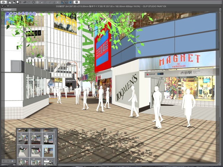
Task: Click the canvas vertical scrollbar
Action: [x=221, y=87]
